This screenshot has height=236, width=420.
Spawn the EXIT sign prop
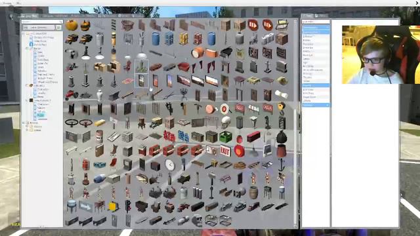225,151
